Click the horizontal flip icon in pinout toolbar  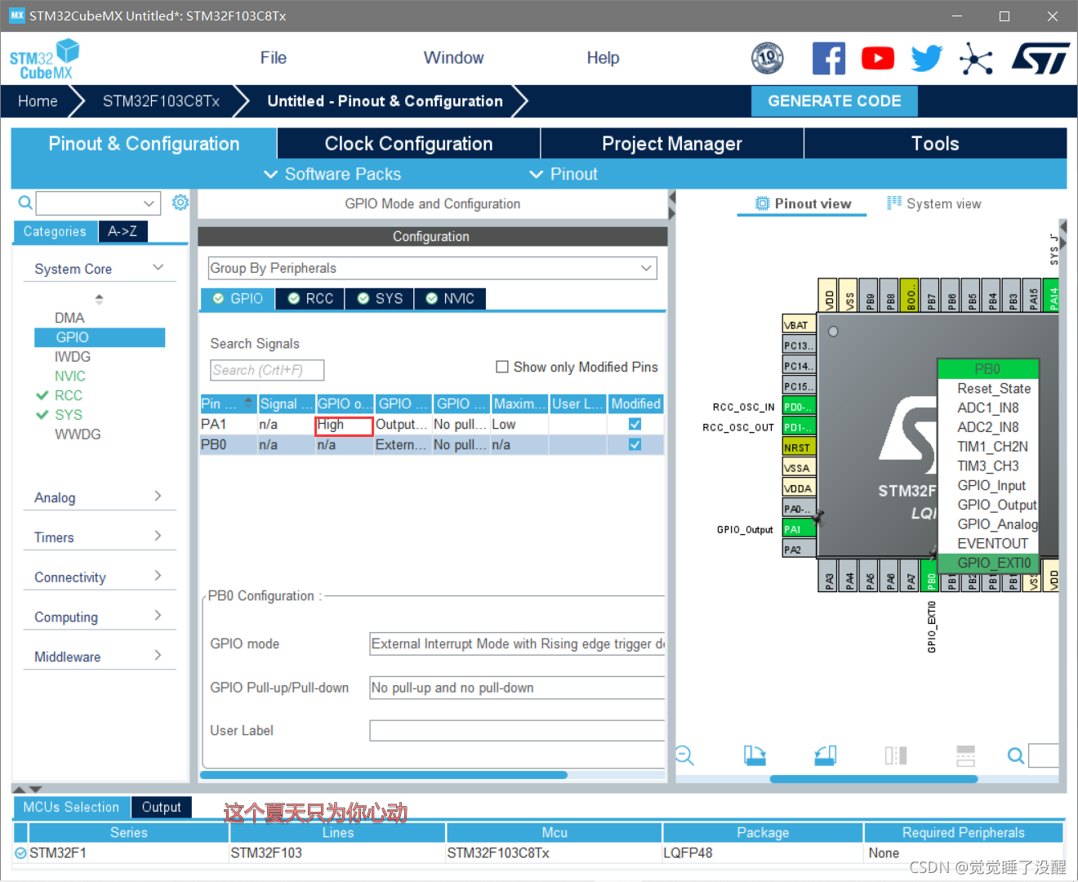(896, 755)
